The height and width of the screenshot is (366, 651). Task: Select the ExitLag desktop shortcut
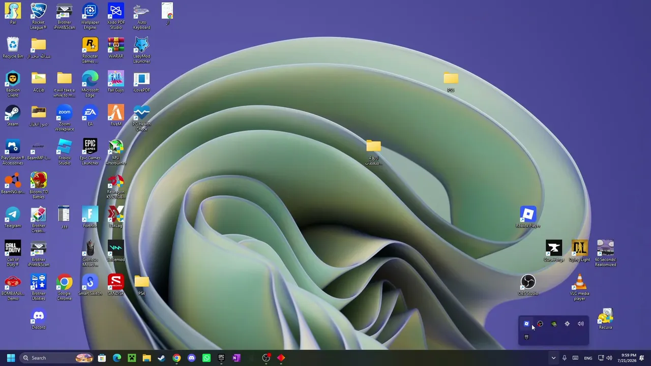(x=115, y=218)
